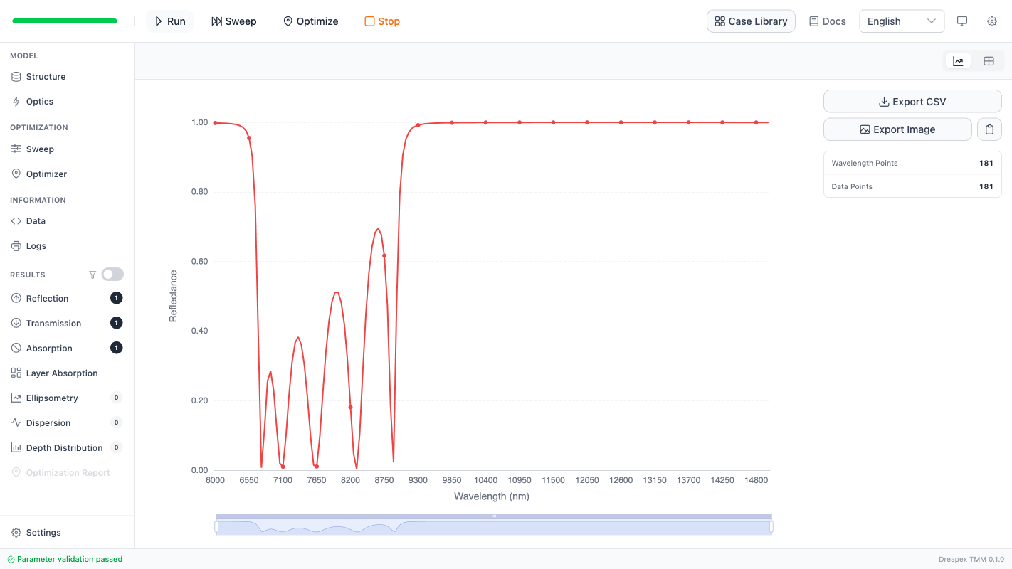The width and height of the screenshot is (1012, 569).
Task: Open the results filter funnel control
Action: pos(93,274)
